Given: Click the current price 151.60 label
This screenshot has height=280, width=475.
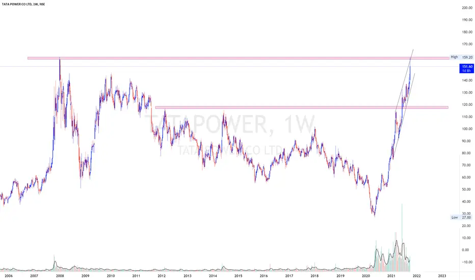Looking at the screenshot, I should click(x=466, y=68).
